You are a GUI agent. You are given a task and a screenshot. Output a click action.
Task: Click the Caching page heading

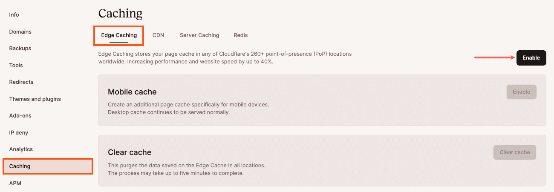120,14
